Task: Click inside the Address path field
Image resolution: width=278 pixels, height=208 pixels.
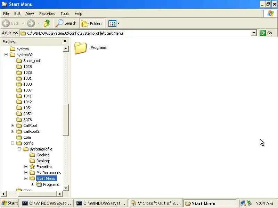Action: click(136, 33)
